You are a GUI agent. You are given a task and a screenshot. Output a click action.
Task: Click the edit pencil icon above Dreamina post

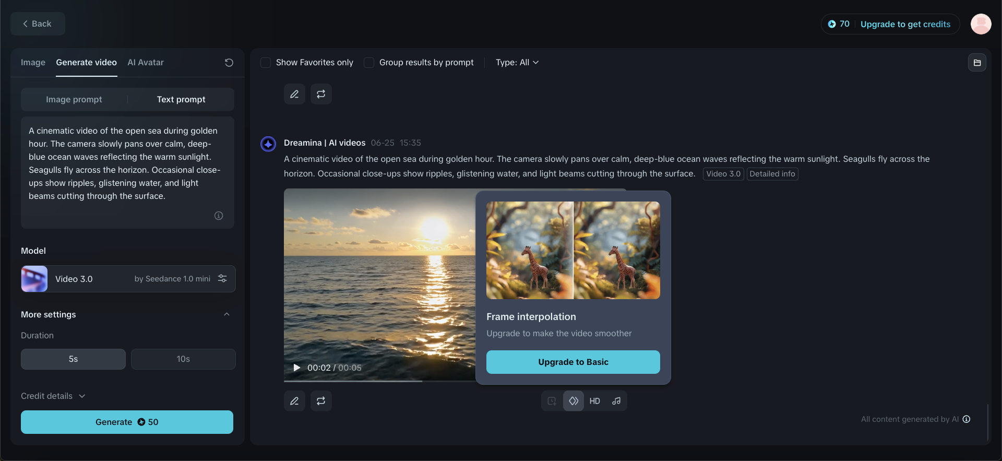tap(294, 94)
